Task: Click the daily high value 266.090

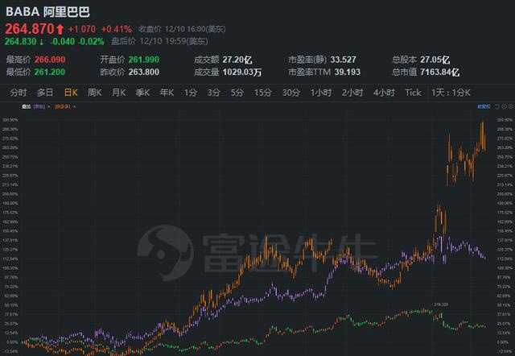Action: coord(50,60)
